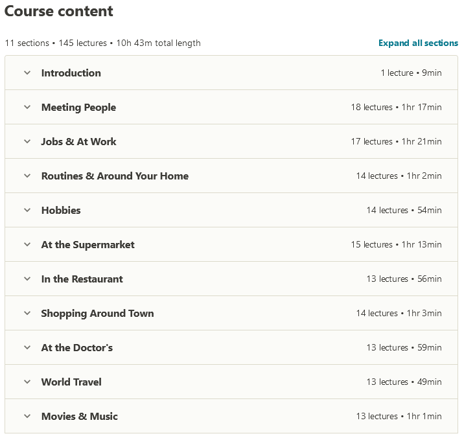The height and width of the screenshot is (438, 464).
Task: Click the 18 lectures duration for Meeting People
Action: [x=396, y=108]
